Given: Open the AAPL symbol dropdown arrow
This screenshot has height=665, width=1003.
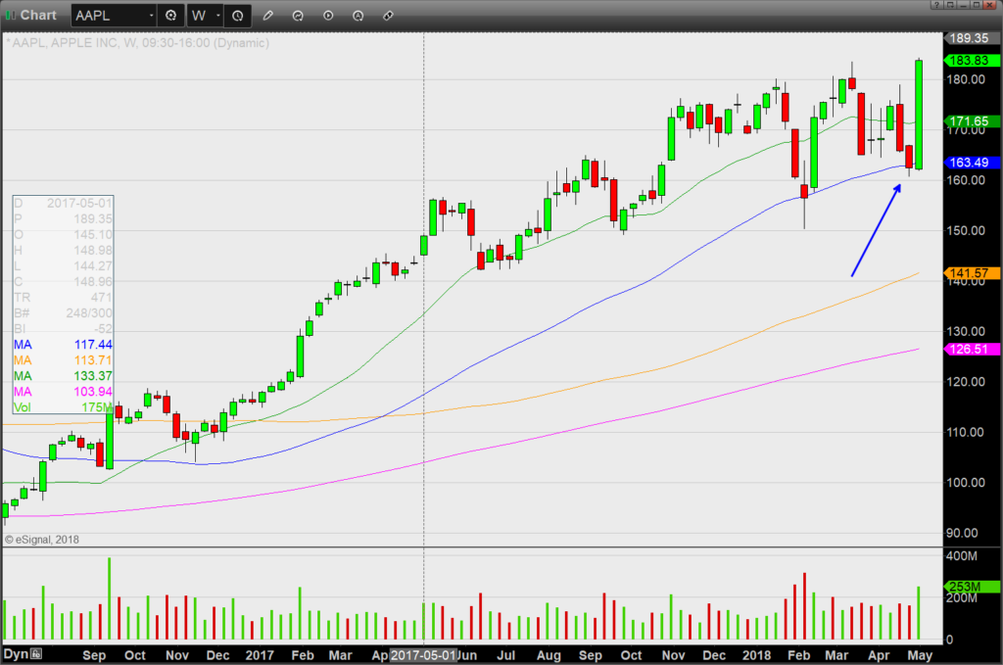Looking at the screenshot, I should (x=152, y=16).
